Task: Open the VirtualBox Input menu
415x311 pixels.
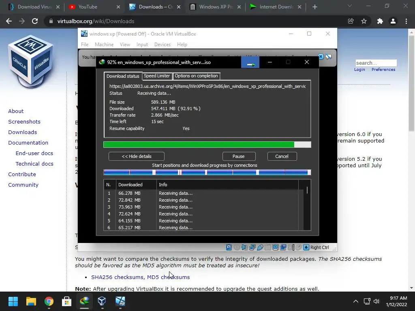Action: coord(142,45)
